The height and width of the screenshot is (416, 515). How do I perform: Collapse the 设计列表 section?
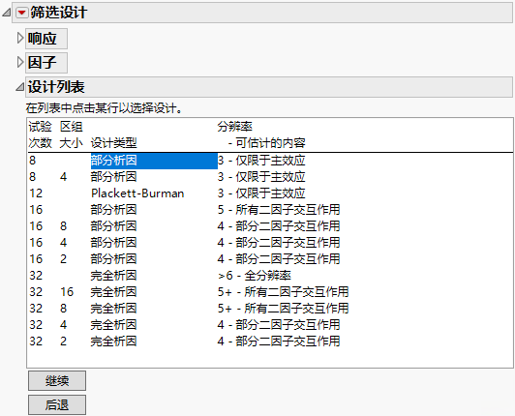tap(20, 87)
